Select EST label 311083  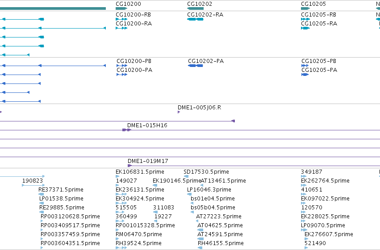pos(163,208)
